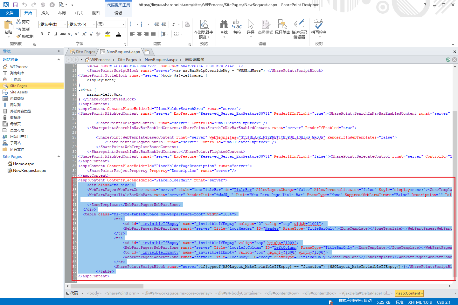Select 工作流 in navigation pane
458x305 pixels.
(15, 79)
